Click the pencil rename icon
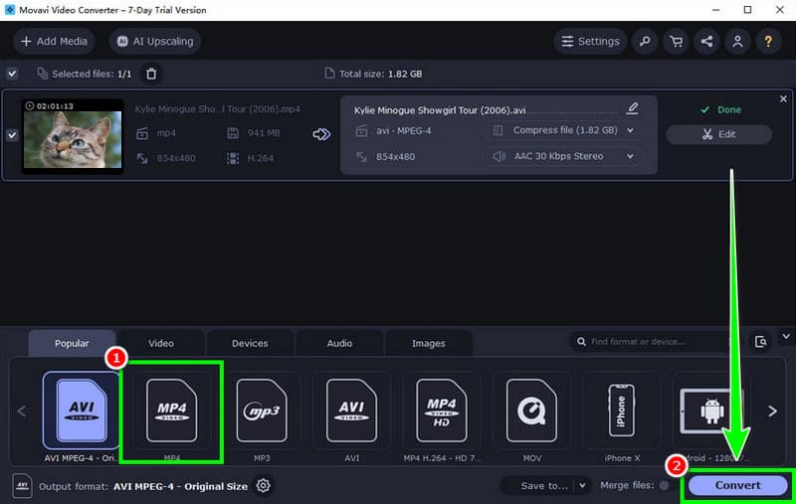Image resolution: width=796 pixels, height=504 pixels. [632, 108]
